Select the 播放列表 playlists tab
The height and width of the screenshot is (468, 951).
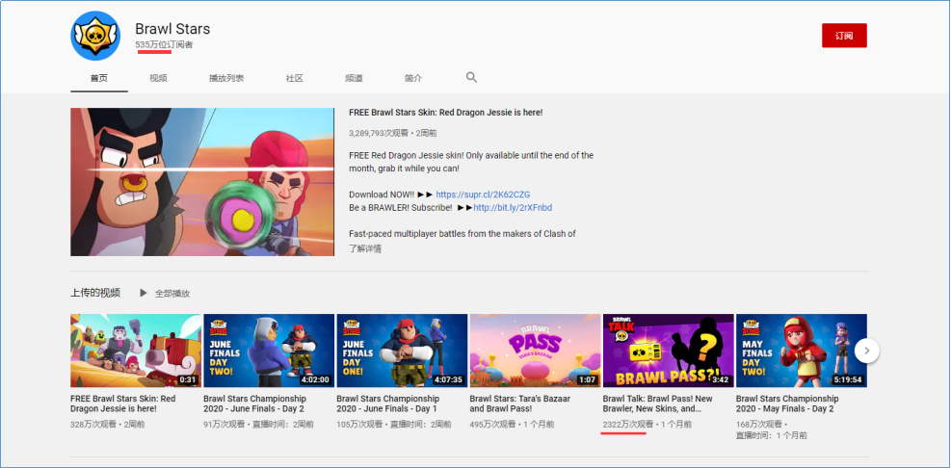pyautogui.click(x=226, y=78)
